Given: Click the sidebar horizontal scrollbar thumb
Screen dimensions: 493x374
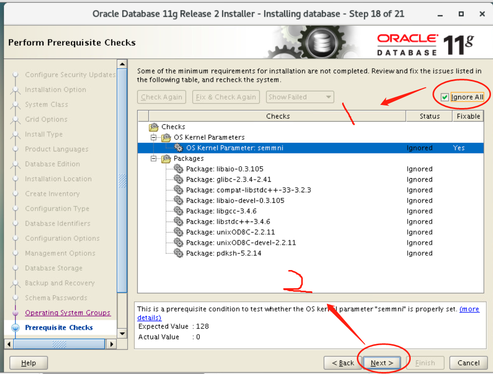Looking at the screenshot, I should [x=59, y=344].
